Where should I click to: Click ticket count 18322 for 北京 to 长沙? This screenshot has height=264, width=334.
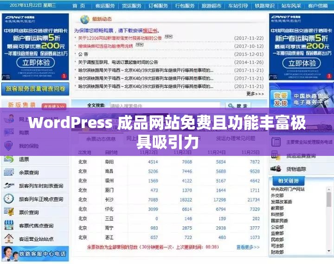(x=186, y=200)
